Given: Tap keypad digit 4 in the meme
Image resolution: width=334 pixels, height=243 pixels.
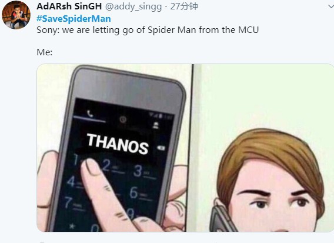Looking at the screenshot, I should point(71,181).
